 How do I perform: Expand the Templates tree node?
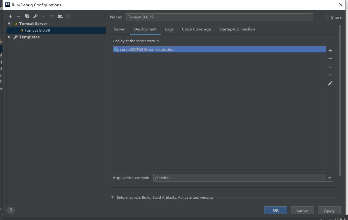(9, 37)
